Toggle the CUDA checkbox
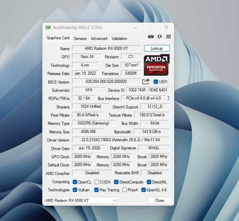 [97, 182]
